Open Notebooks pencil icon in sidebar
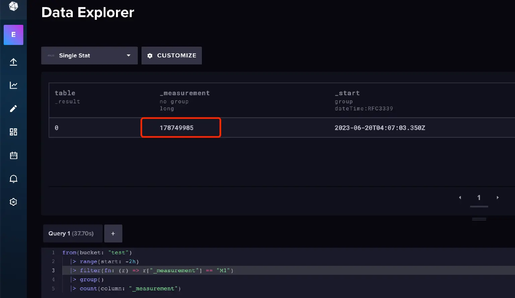This screenshot has width=515, height=298. pos(13,109)
